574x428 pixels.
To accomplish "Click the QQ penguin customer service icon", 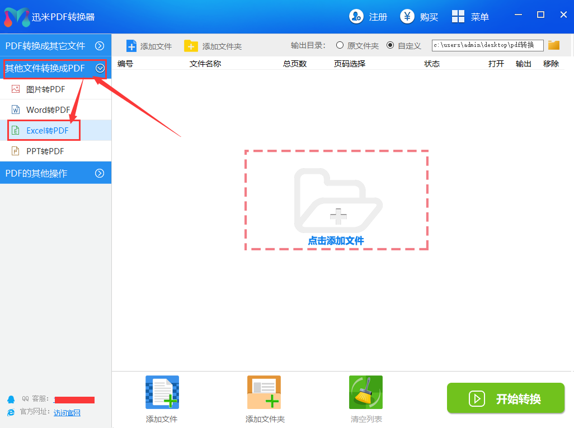I will 11,400.
